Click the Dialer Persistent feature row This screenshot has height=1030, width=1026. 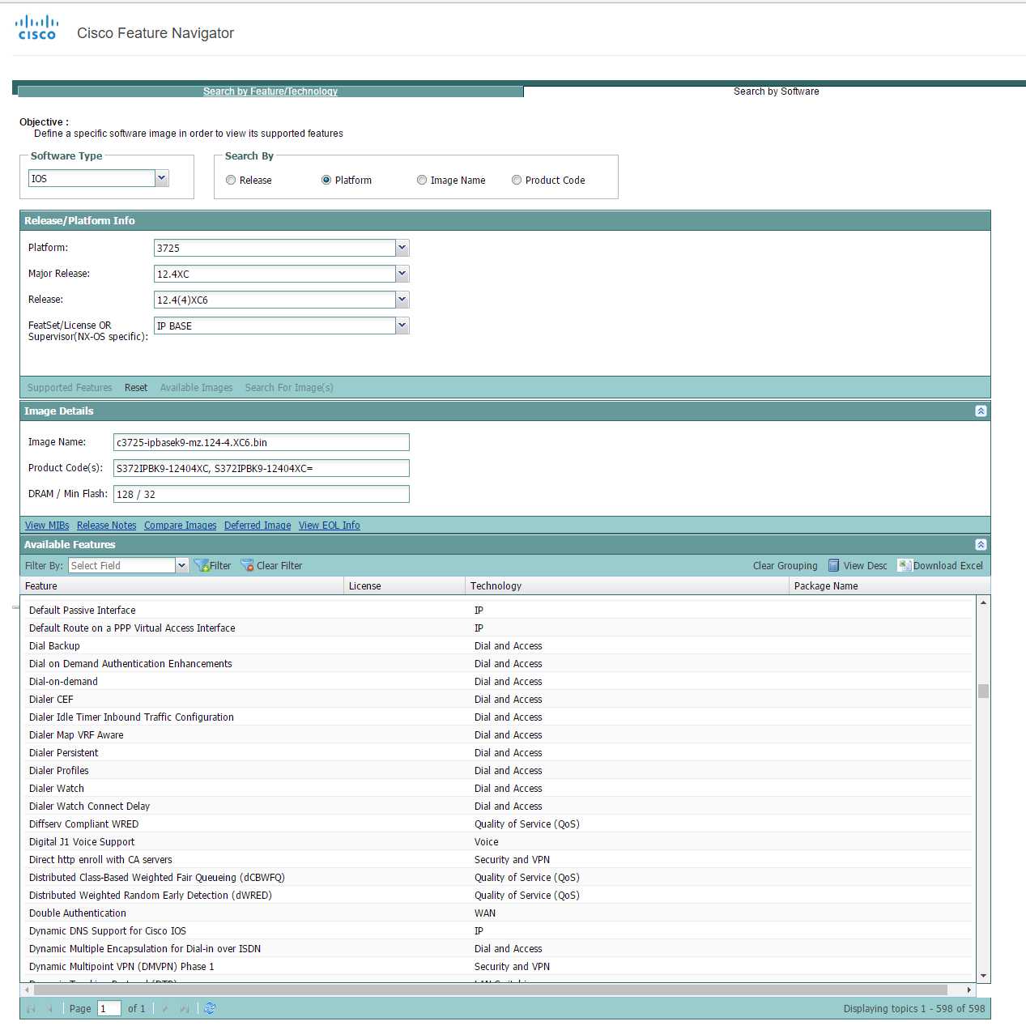tap(496, 753)
